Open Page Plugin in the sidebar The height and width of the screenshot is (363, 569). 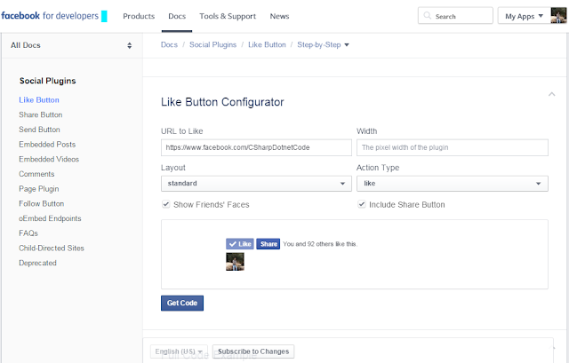pos(39,189)
